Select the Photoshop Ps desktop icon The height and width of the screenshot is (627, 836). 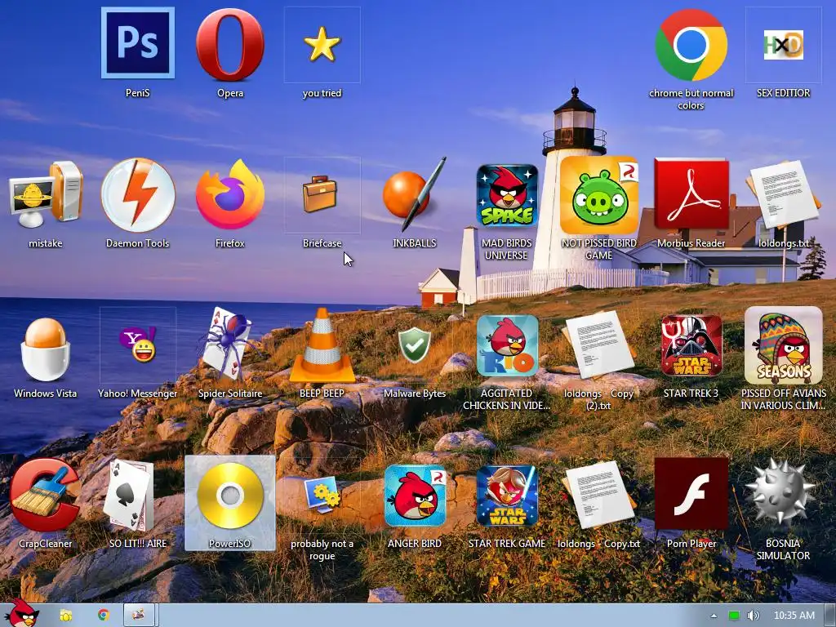137,43
